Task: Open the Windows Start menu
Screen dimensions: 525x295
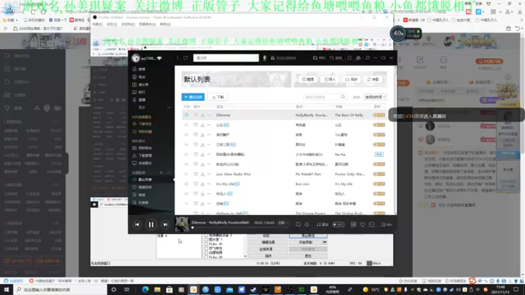Action: (7, 289)
